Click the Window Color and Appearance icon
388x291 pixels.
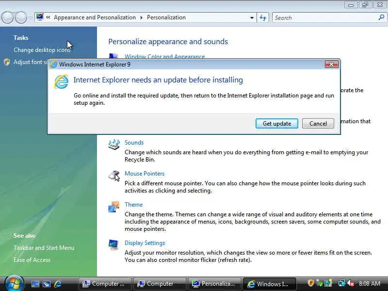click(113, 56)
